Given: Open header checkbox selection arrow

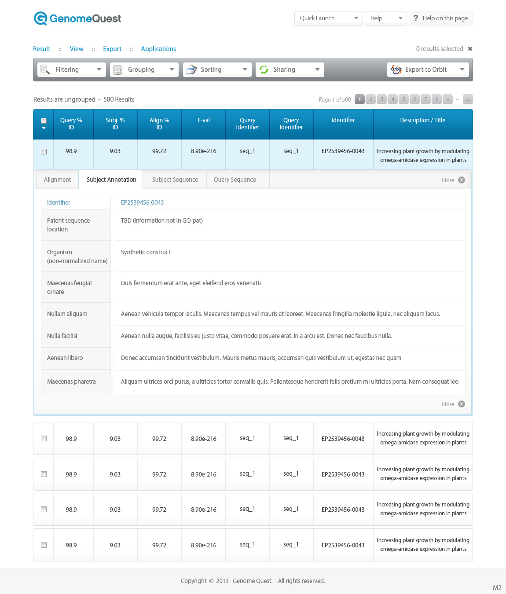Looking at the screenshot, I should tap(44, 128).
